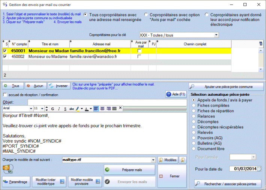
Task: Expand the Copropriétaires pour la clé dropdown
Action: pos(216,35)
